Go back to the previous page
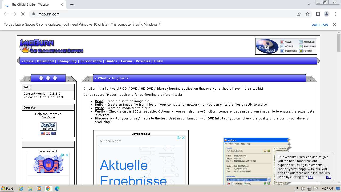This screenshot has height=192, width=341. tap(6, 14)
